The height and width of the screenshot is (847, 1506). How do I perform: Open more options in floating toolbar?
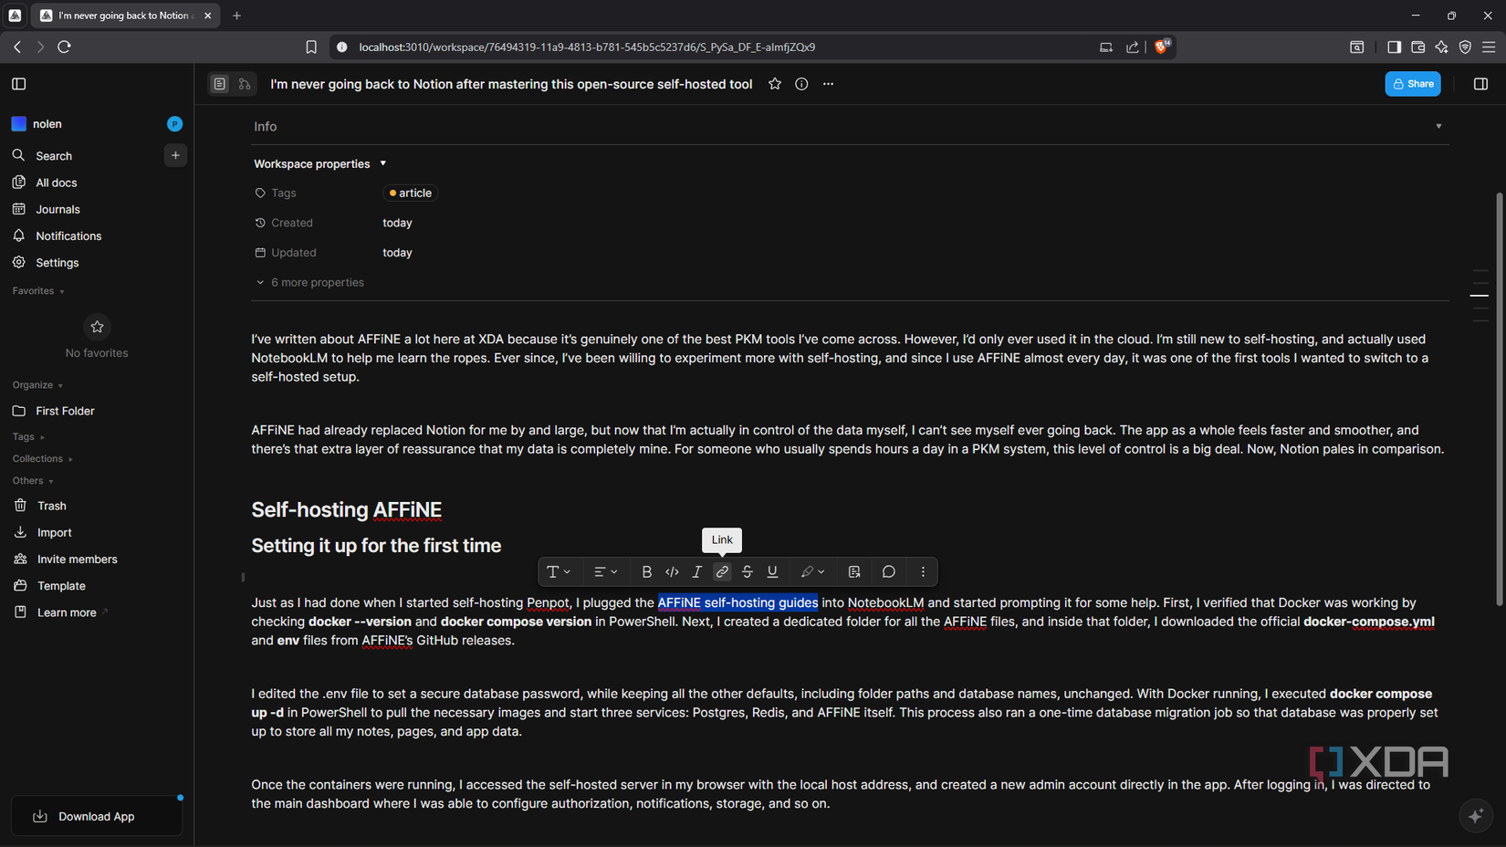click(x=923, y=571)
